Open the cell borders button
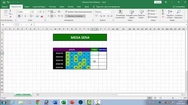 click(x=31, y=16)
